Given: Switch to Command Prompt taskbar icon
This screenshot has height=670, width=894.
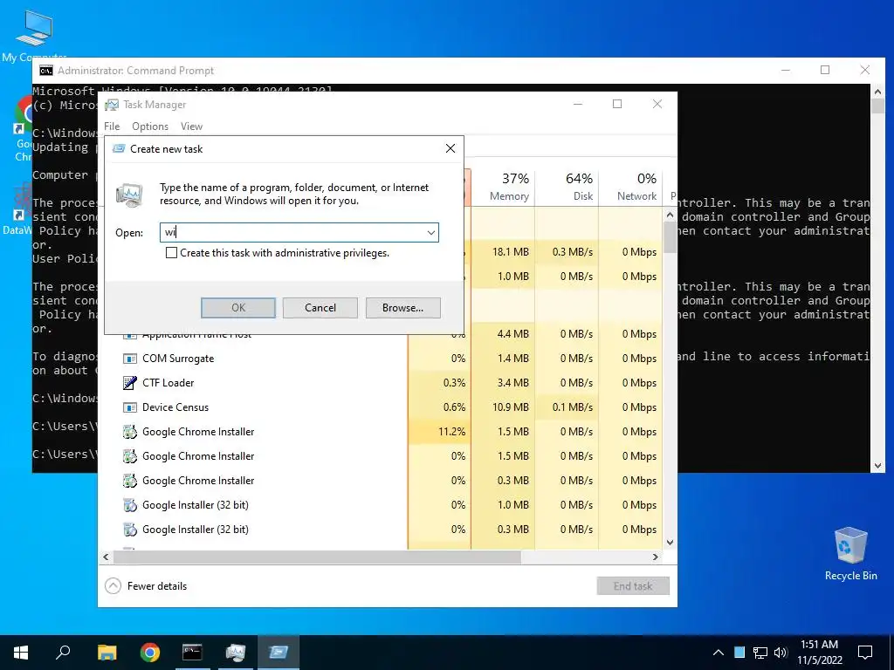Looking at the screenshot, I should [192, 653].
